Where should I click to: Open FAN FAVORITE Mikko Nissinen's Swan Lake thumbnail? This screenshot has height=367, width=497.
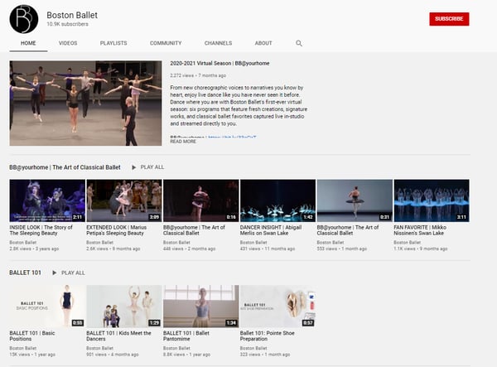[x=432, y=200]
